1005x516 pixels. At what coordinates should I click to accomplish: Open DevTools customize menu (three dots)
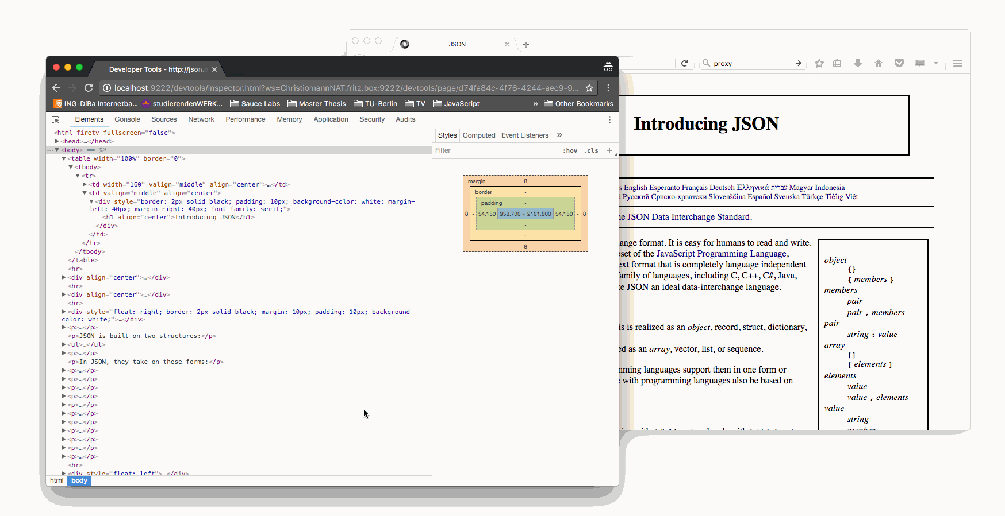point(609,119)
